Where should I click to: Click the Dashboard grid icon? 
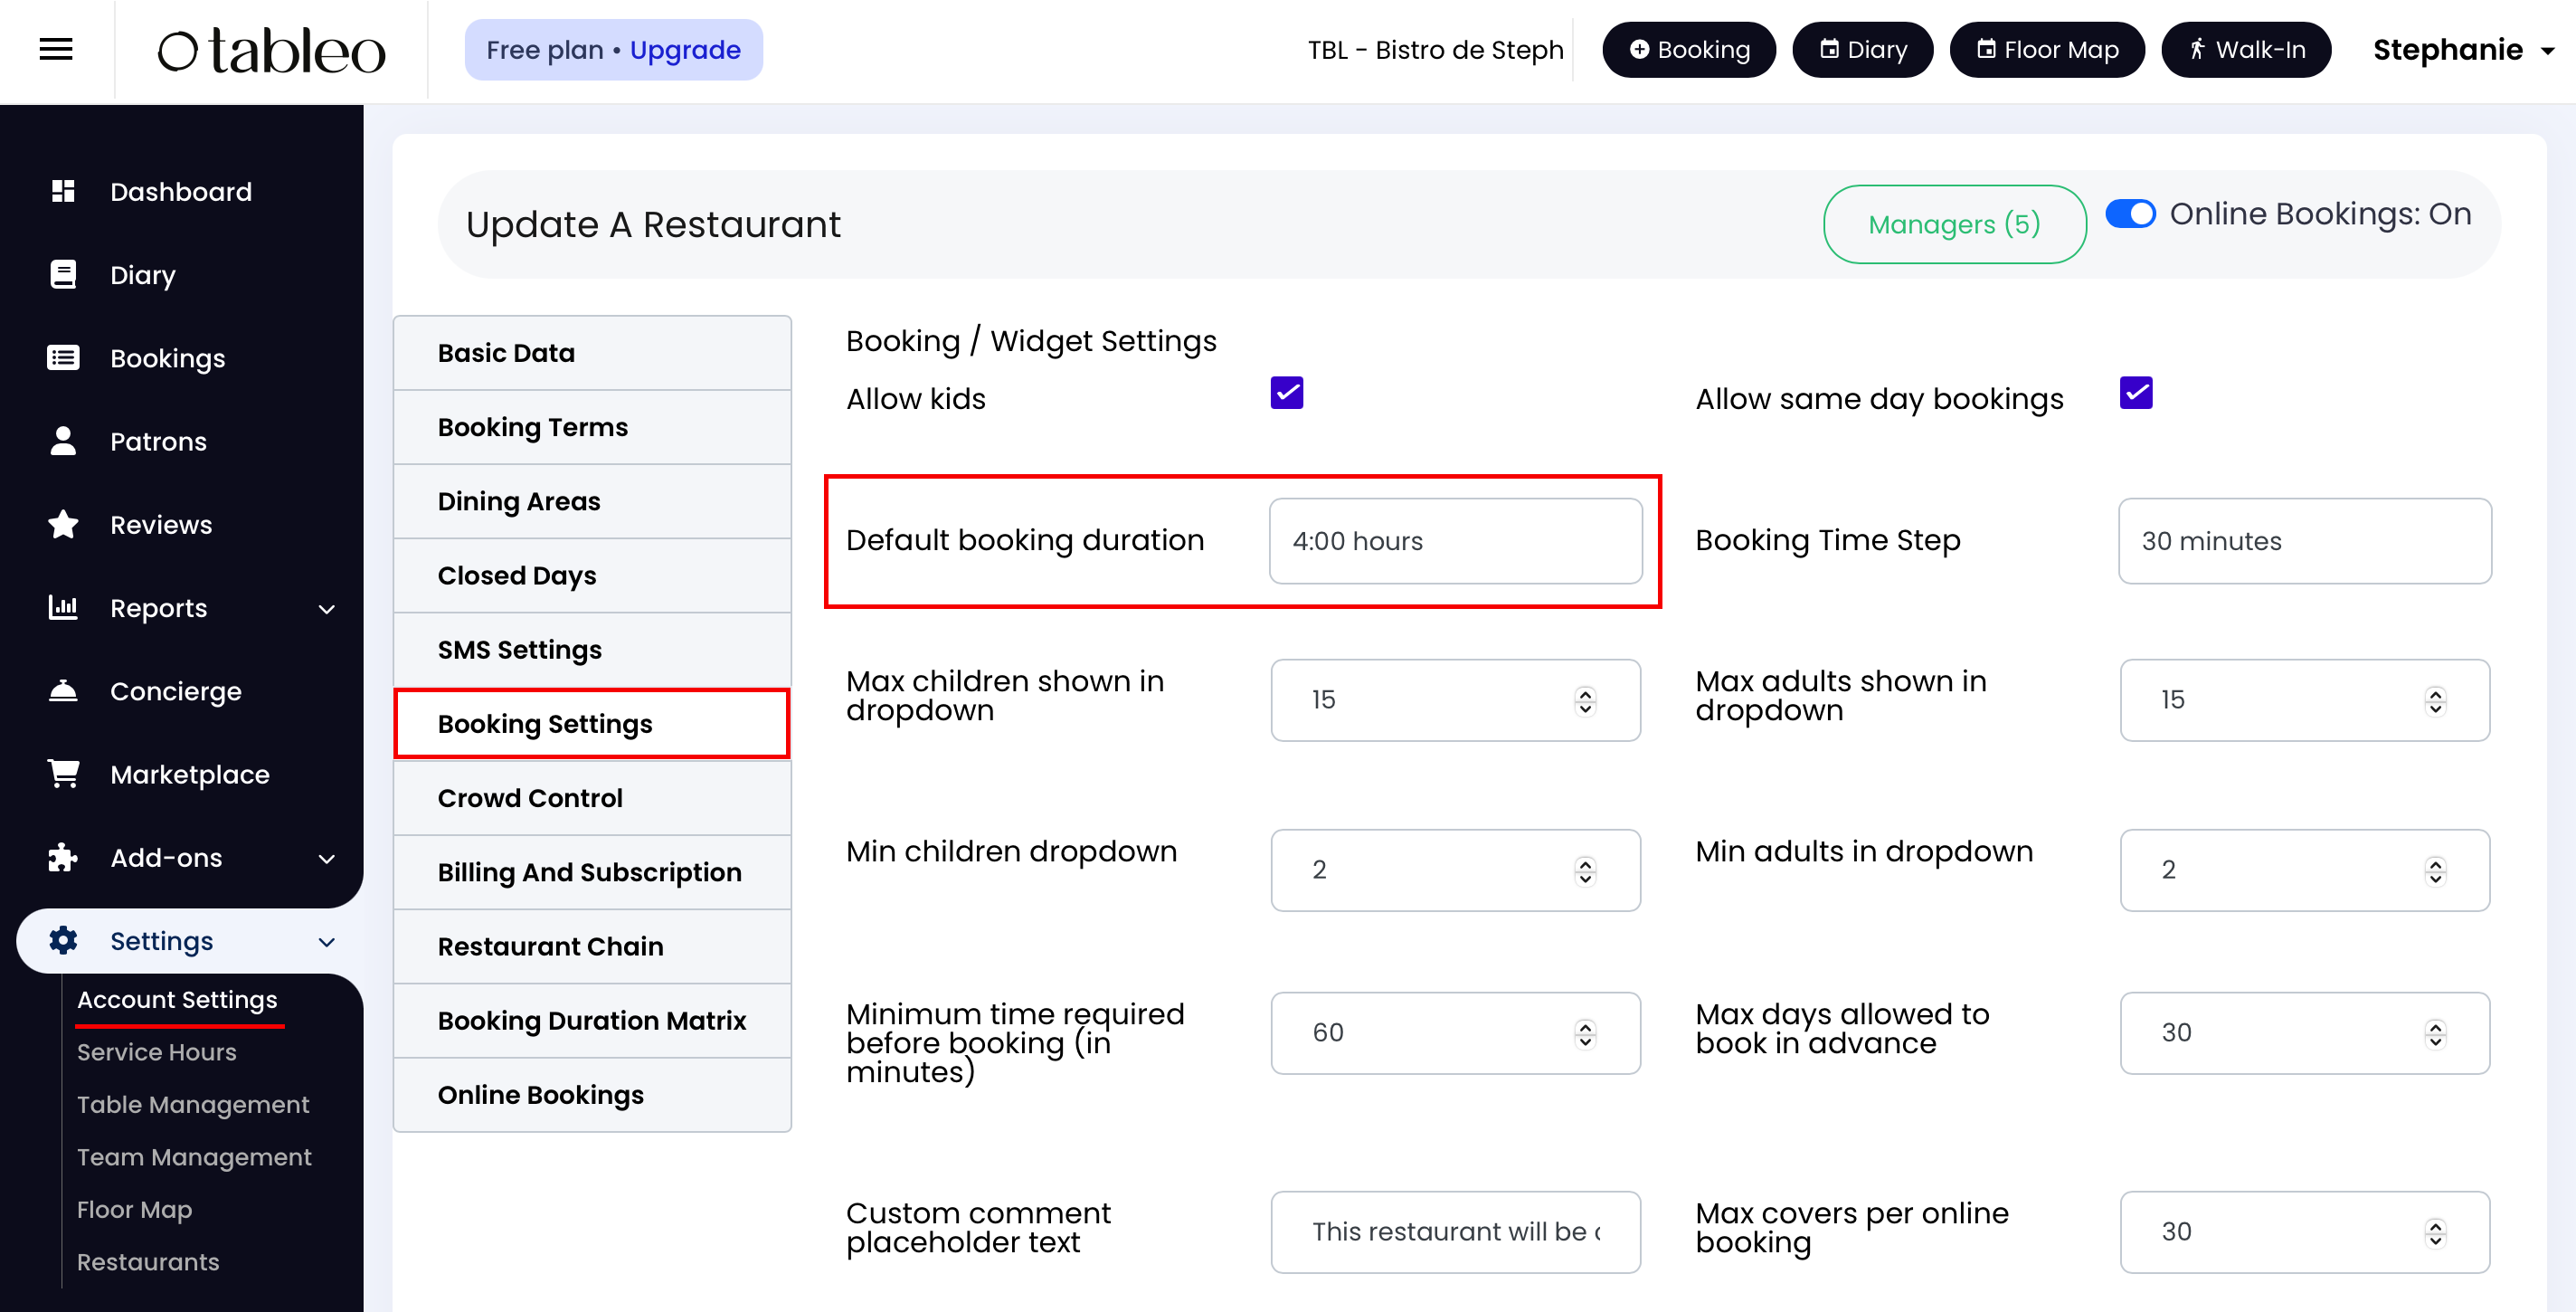click(x=63, y=191)
